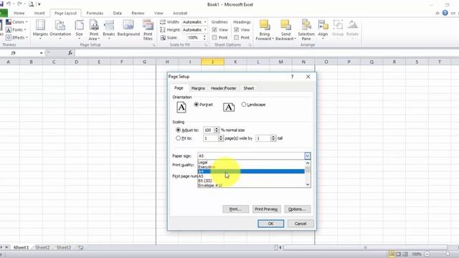Screen dimensions: 459x258
Task: Click the insert function fx icon
Action: click(70, 53)
